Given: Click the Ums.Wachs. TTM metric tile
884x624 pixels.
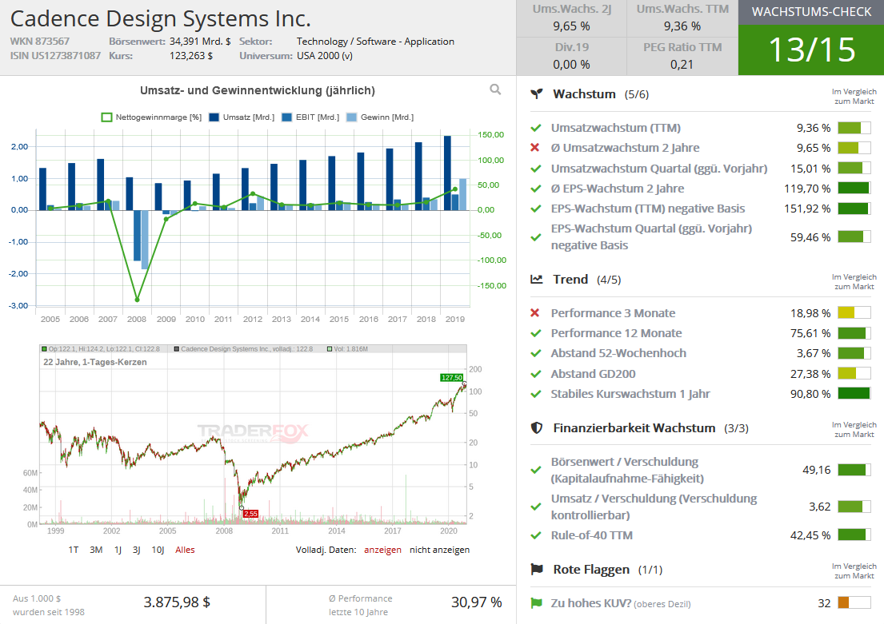Looking at the screenshot, I should (682, 18).
